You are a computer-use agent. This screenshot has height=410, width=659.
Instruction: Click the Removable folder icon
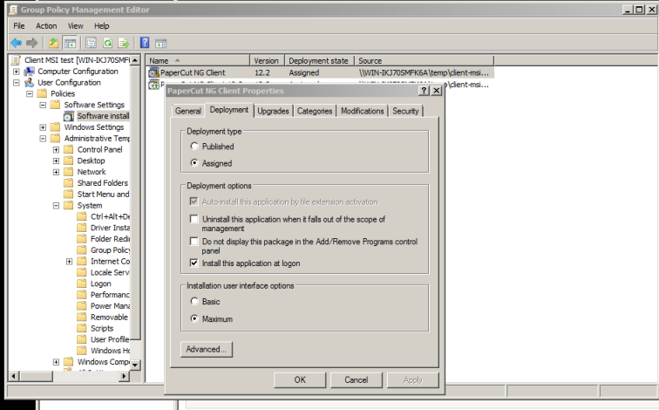(x=82, y=317)
